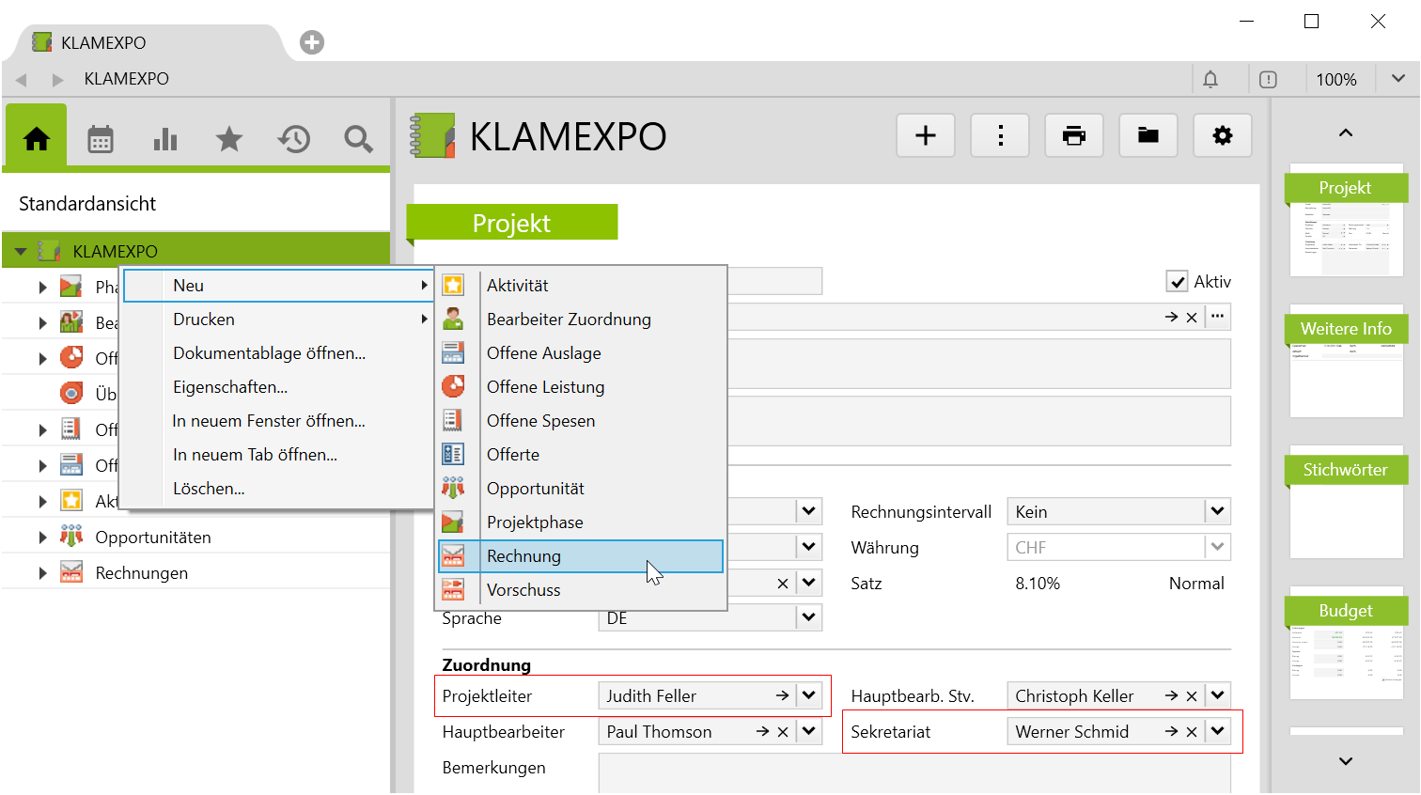Open the history clock icon
Viewport: 1421px width, 795px height.
coord(293,139)
